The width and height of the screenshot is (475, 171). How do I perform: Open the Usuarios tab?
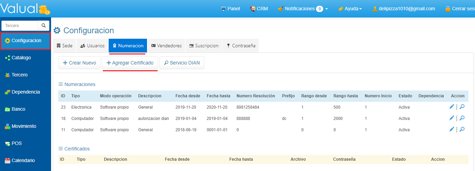92,46
